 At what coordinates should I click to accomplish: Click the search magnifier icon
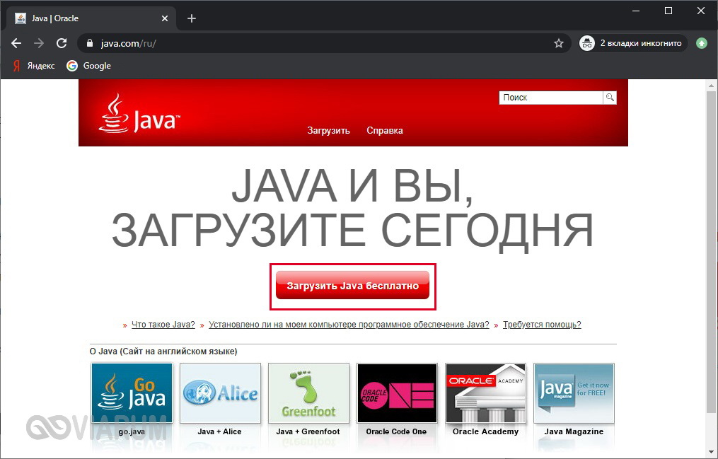click(x=609, y=98)
